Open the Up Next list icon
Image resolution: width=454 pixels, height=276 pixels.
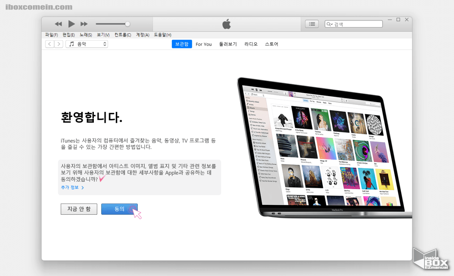312,23
